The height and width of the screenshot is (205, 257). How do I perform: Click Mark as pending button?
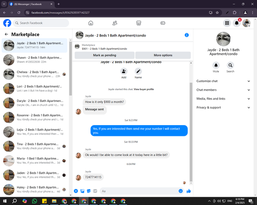(104, 55)
